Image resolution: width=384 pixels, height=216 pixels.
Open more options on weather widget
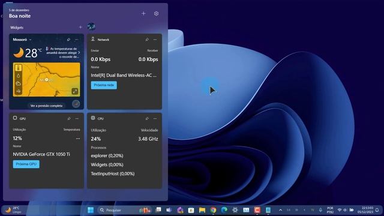click(77, 40)
